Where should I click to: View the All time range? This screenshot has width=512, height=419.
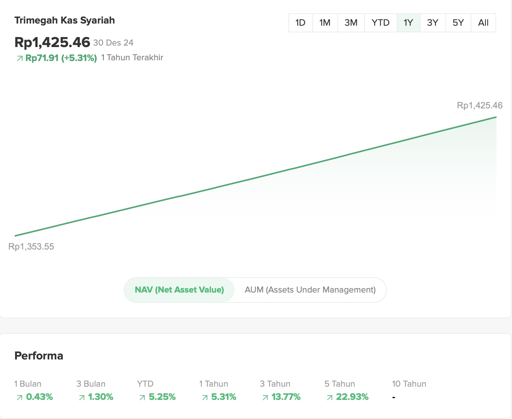point(483,22)
